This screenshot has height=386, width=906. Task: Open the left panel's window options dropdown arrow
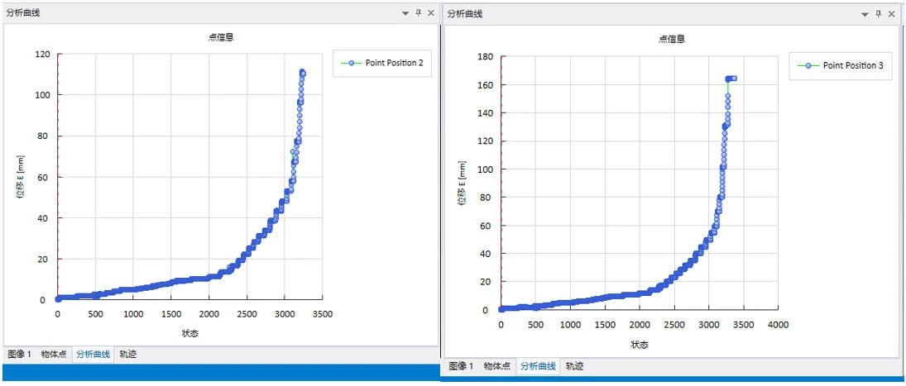point(405,13)
